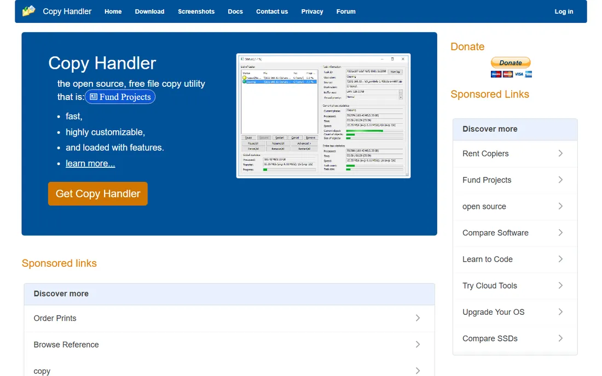Click the Discover more header in the right sidebar
The image size is (602, 376).
(515, 130)
